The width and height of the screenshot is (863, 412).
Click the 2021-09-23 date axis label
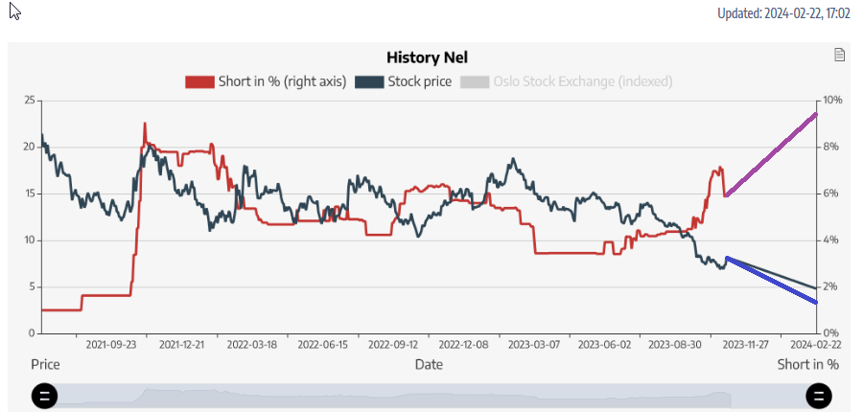pos(111,345)
